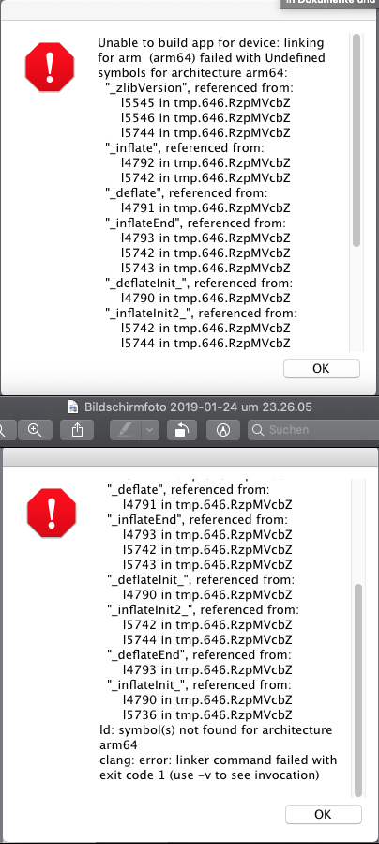This screenshot has height=844, width=379.
Task: Expand the highlight color dropdown arrow
Action: coord(149,430)
